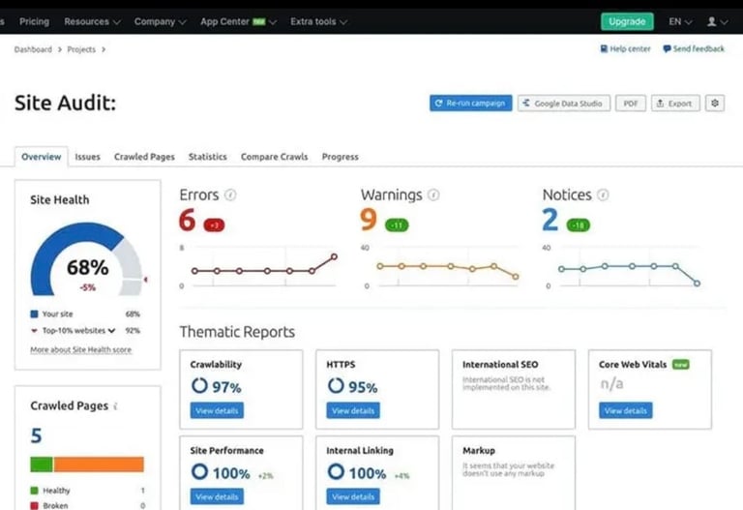Open the user account icon
743x510 pixels.
pos(712,21)
